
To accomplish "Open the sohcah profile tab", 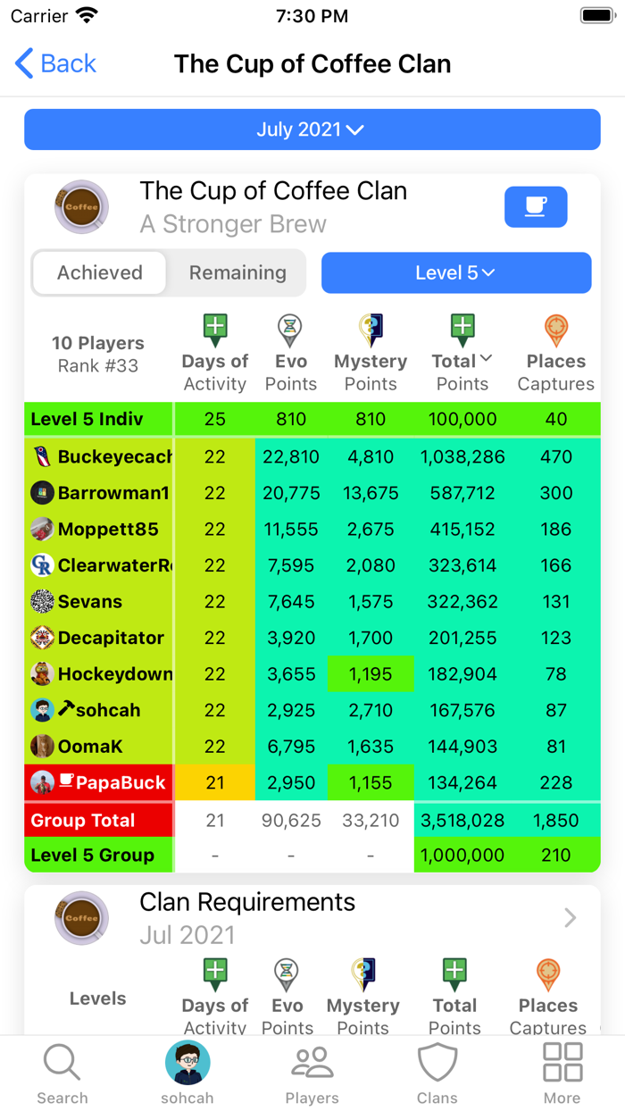I will [x=187, y=1073].
